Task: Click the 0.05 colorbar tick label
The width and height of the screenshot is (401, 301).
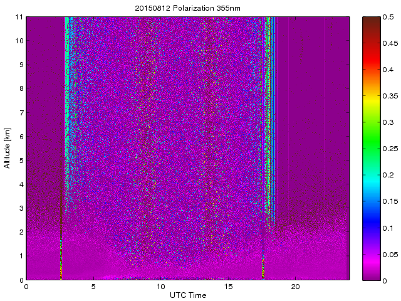Action: coord(390,254)
